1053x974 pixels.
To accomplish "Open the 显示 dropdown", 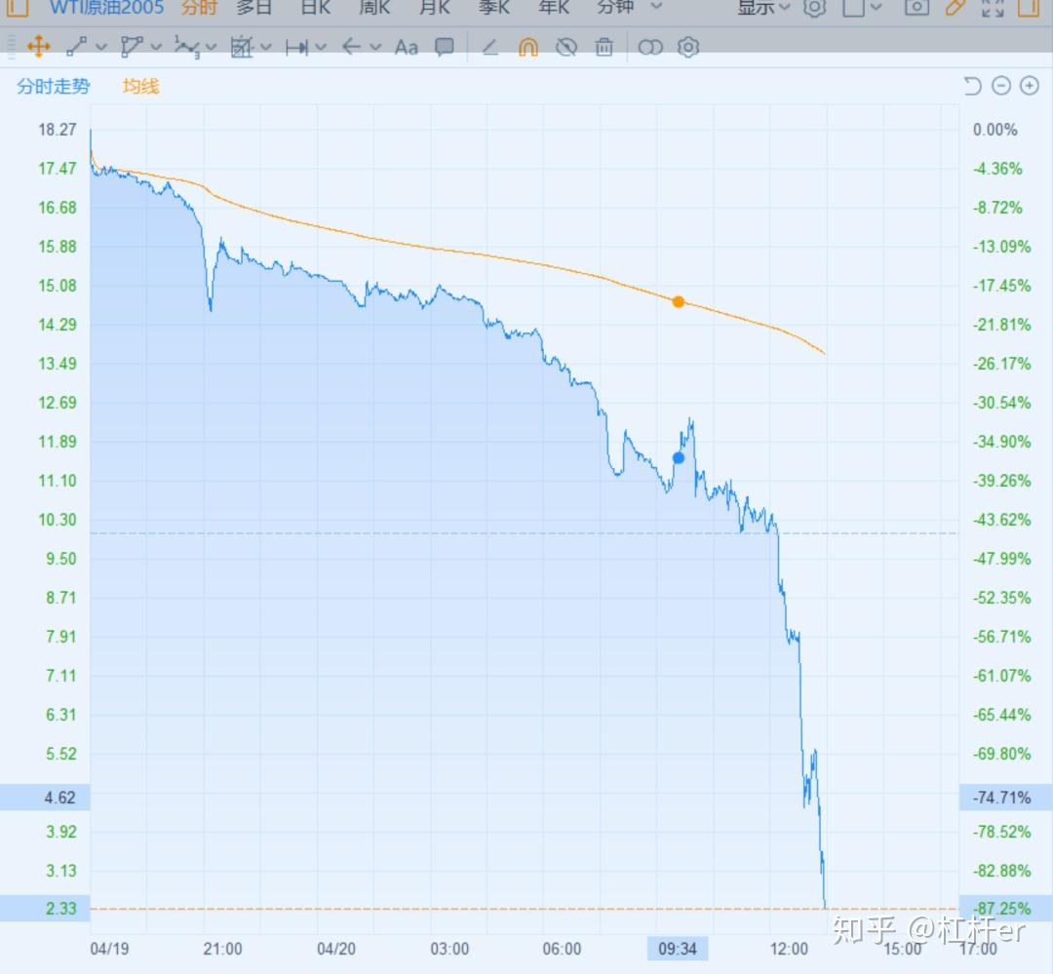I will tap(763, 8).
